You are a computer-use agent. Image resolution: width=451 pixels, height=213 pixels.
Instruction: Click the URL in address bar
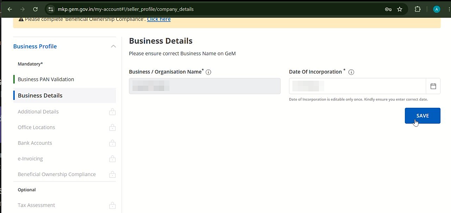[x=126, y=9]
